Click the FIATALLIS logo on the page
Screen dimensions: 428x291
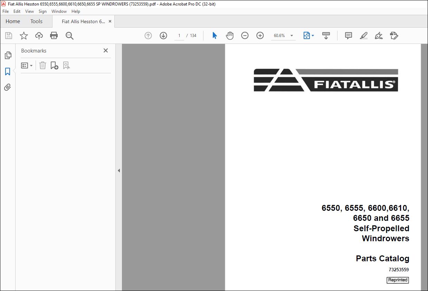[x=326, y=80]
